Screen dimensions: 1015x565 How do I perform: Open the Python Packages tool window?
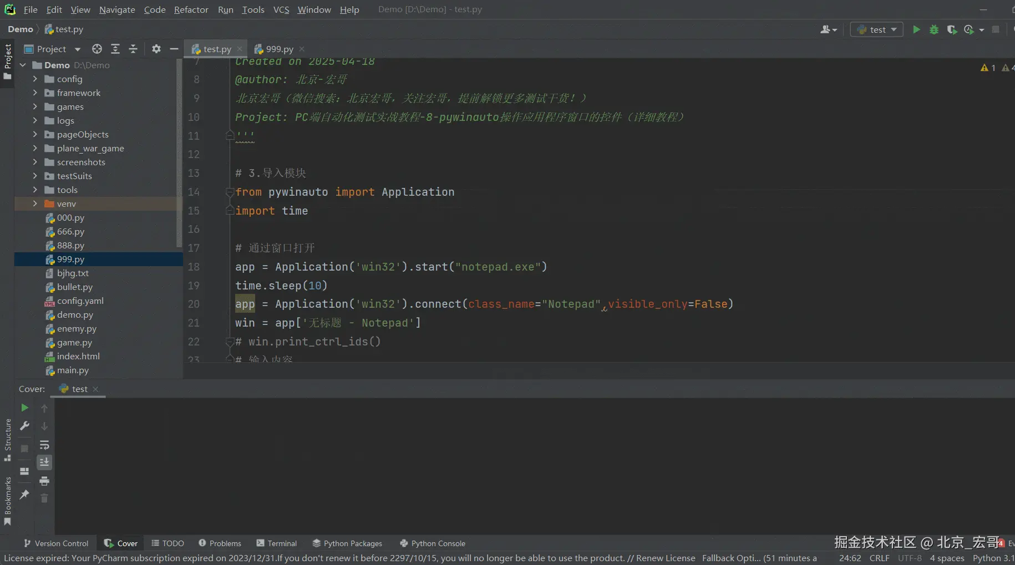347,543
